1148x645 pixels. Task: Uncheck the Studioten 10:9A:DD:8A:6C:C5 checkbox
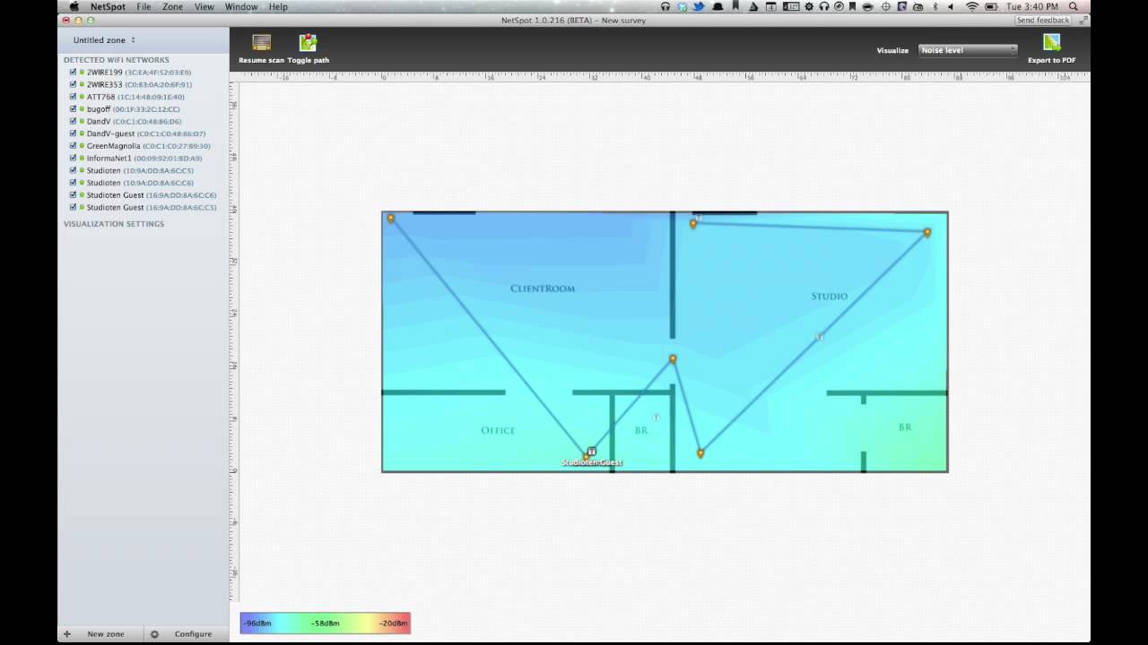pyautogui.click(x=73, y=170)
